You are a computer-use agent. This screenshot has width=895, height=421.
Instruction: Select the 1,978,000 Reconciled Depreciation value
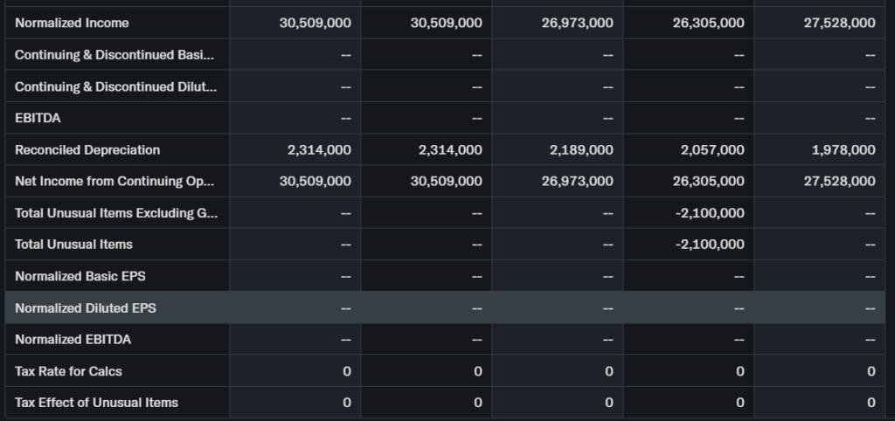click(843, 149)
